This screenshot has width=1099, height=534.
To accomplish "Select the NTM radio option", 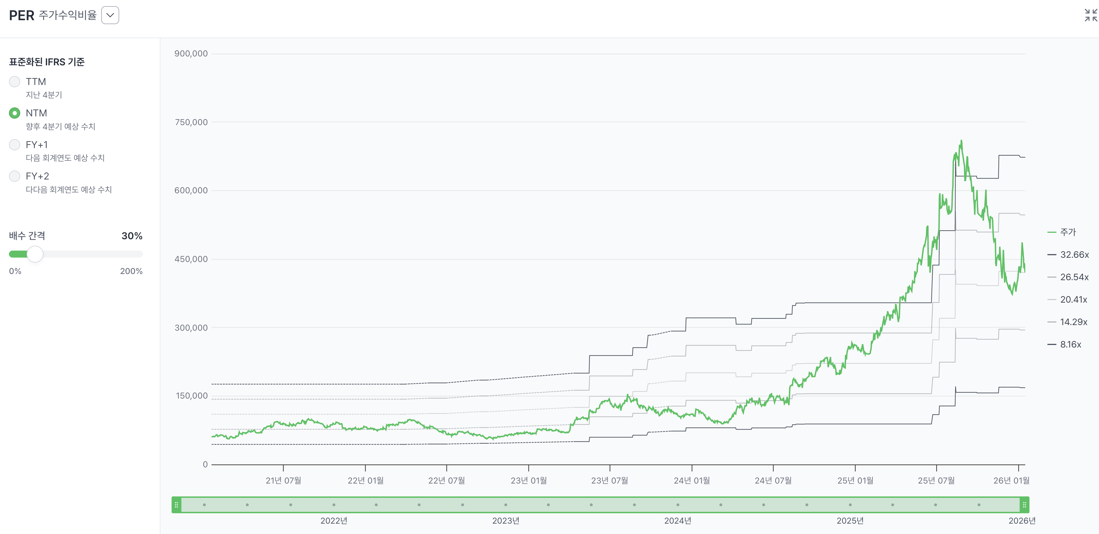I will tap(15, 113).
